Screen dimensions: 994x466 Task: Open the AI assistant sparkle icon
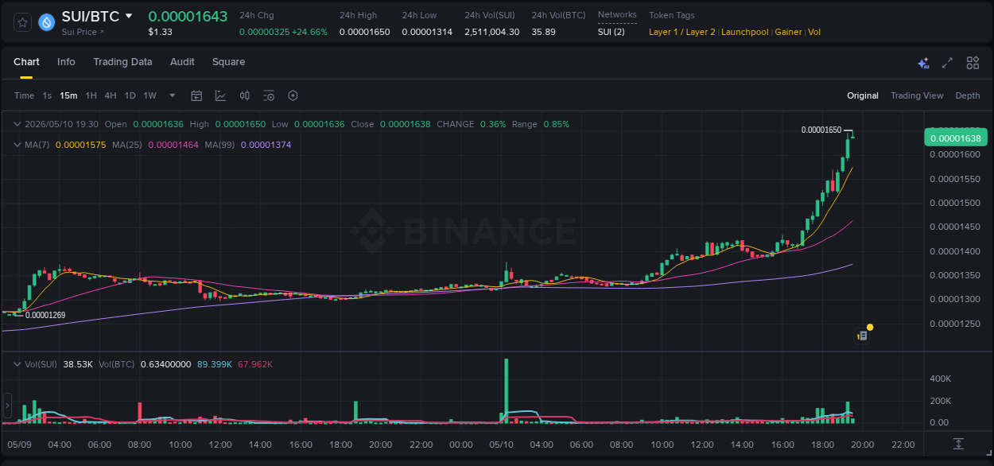tap(923, 63)
